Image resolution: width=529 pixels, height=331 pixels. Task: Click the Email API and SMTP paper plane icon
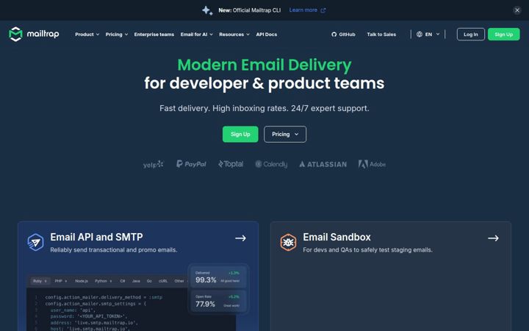35,242
